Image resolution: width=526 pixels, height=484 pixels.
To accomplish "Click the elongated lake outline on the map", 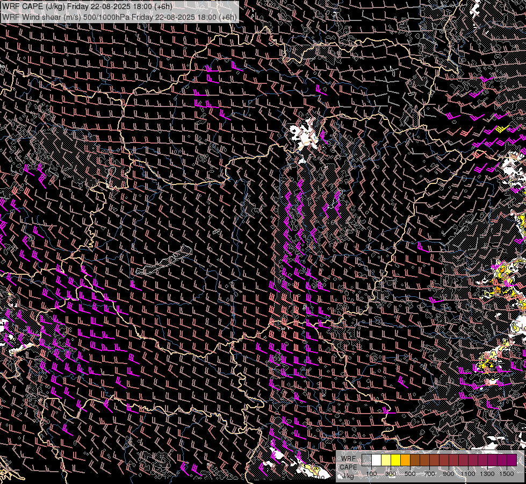I will pos(164,261).
